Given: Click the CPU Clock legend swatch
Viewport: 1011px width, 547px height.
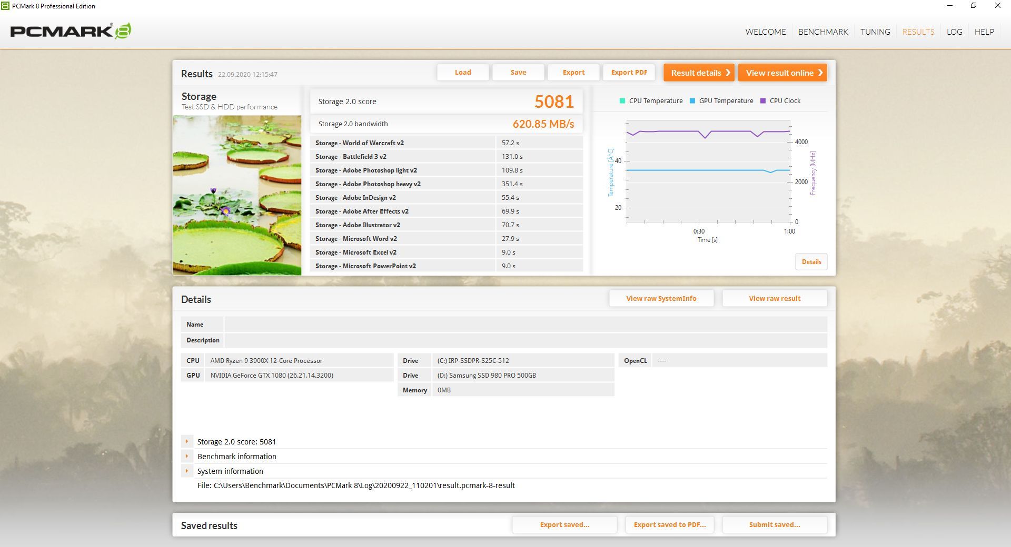Looking at the screenshot, I should [x=763, y=100].
